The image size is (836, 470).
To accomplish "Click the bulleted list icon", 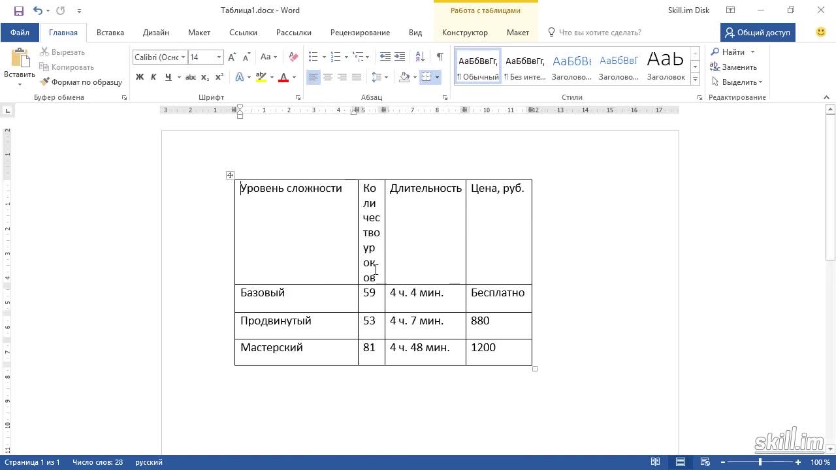I will click(x=313, y=57).
